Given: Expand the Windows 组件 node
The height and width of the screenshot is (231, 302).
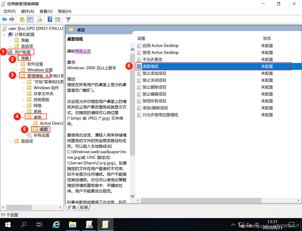Looking at the screenshot, I should 23,88.
